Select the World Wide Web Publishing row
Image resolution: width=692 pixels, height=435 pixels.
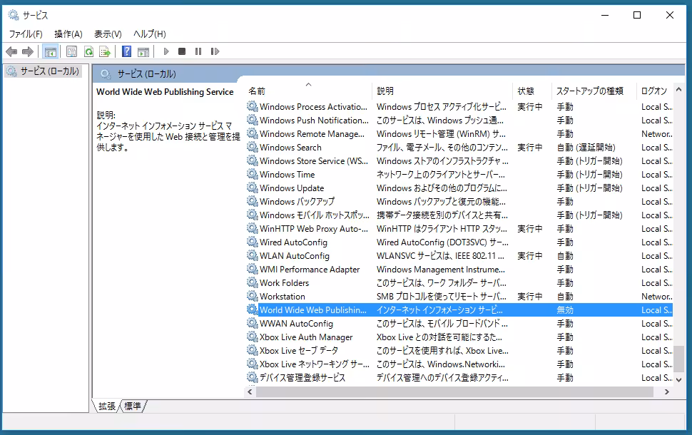click(459, 309)
